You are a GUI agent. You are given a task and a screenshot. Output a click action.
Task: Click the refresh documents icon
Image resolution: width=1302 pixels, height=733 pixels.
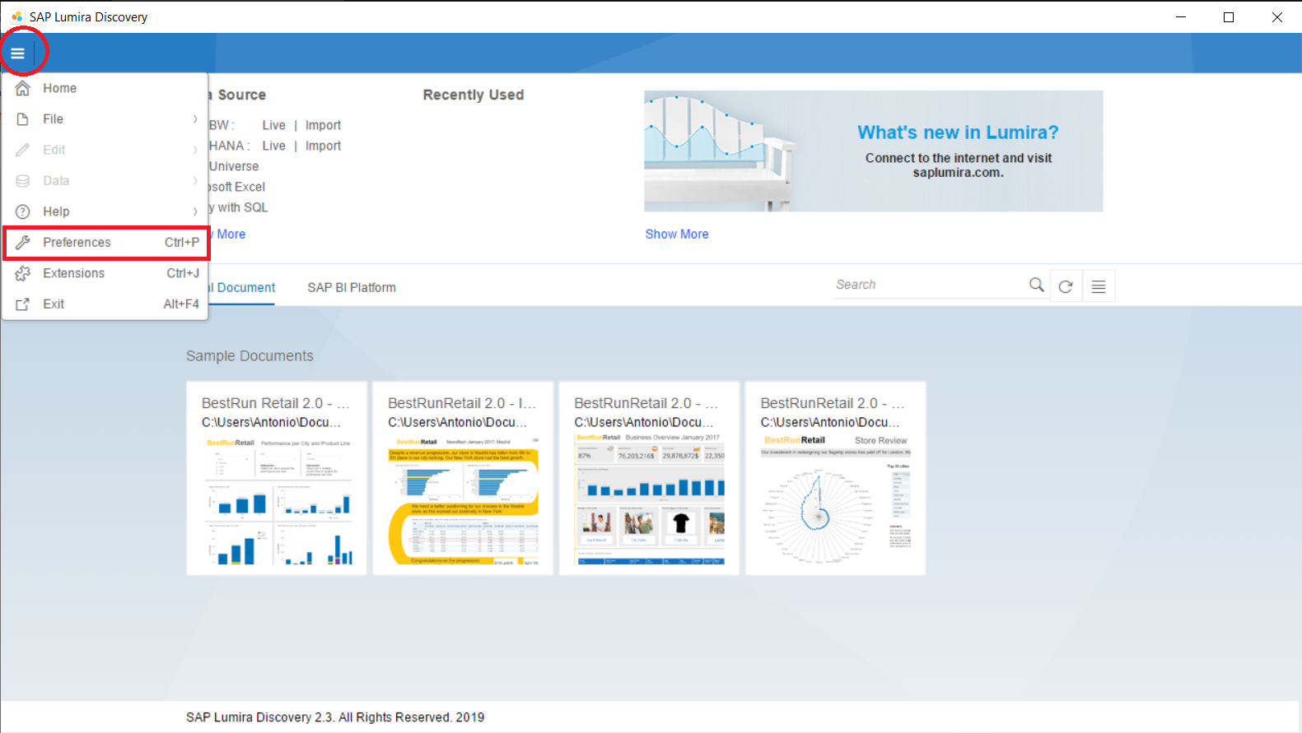coord(1066,286)
